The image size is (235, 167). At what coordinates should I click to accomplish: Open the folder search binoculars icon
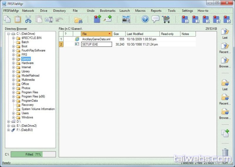tap(78, 19)
